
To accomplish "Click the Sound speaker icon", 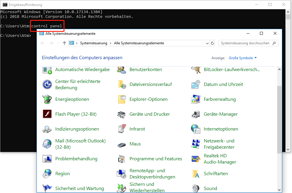I will click(196, 188).
